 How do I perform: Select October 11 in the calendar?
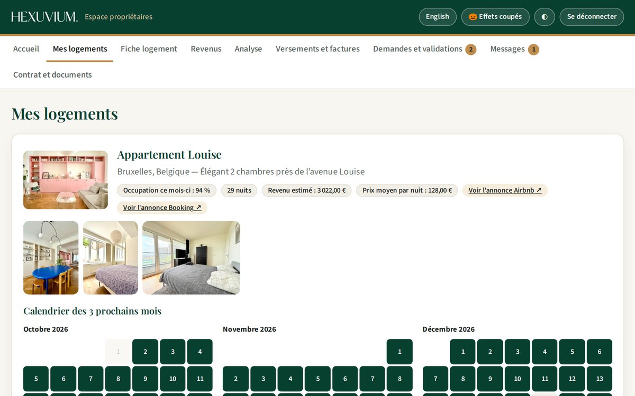pyautogui.click(x=200, y=379)
